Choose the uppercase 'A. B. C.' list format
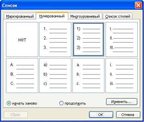The image size is (144, 122). [x=22, y=76]
